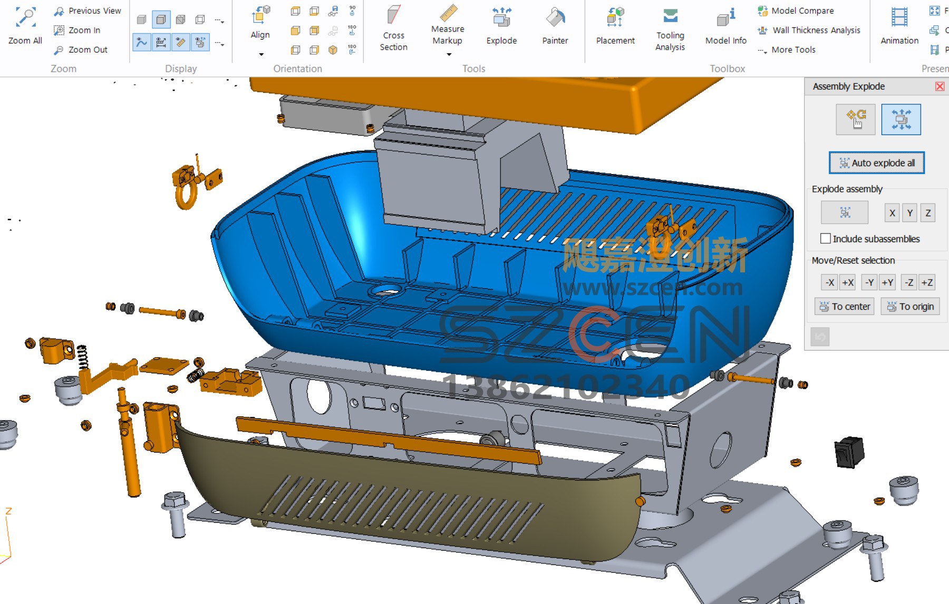Save current view orientation icon
The image size is (949, 604).
pos(333,11)
